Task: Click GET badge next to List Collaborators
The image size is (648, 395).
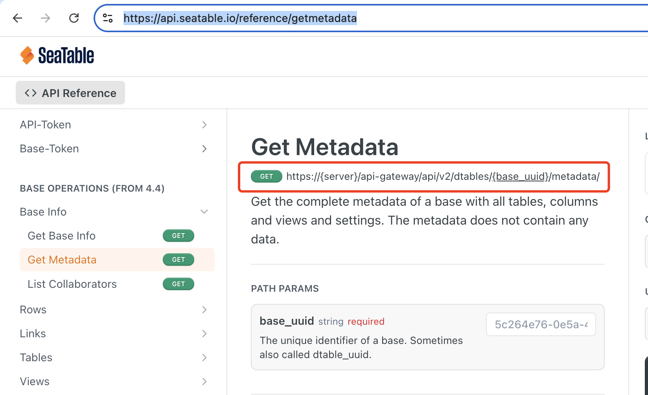Action: point(179,284)
